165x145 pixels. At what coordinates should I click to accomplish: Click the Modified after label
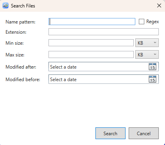tap(21, 67)
